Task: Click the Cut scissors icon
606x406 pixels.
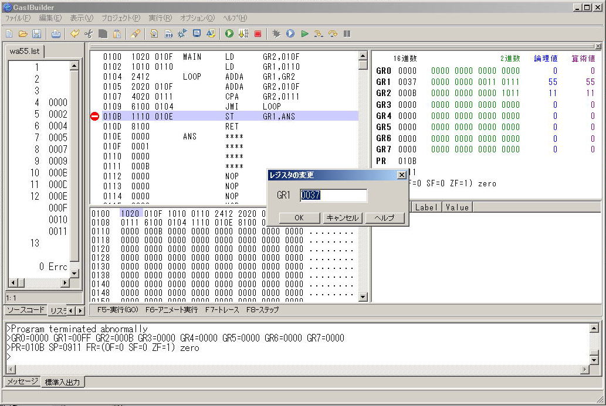Action: (x=89, y=34)
